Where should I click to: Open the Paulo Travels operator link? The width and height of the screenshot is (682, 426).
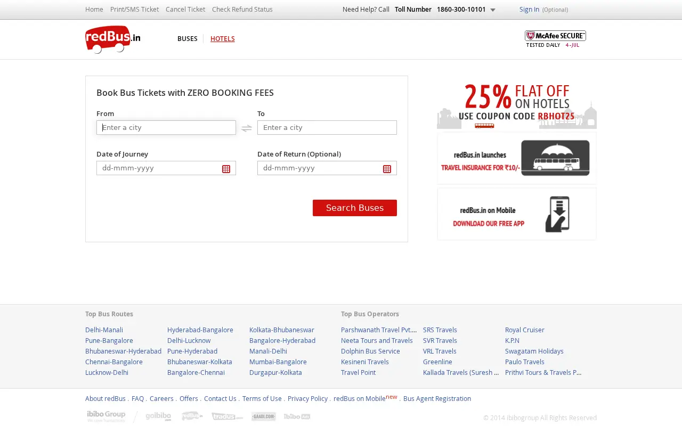(x=525, y=362)
